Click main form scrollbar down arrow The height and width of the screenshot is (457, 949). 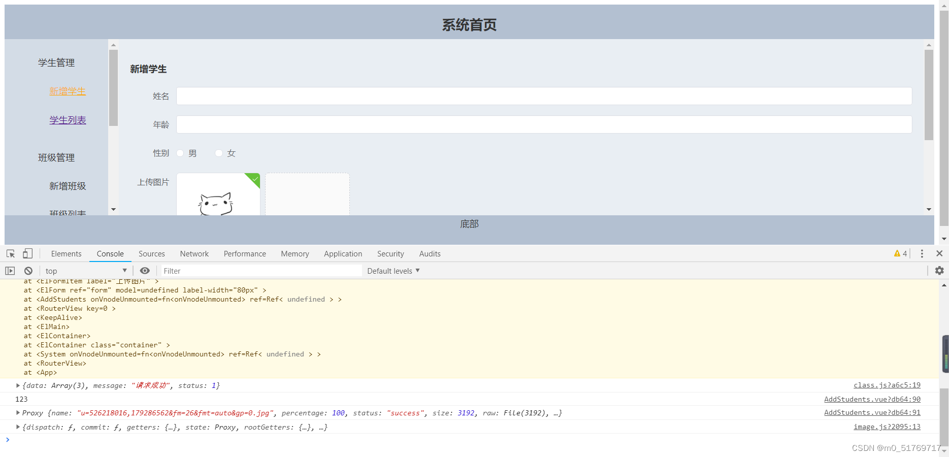pos(929,209)
